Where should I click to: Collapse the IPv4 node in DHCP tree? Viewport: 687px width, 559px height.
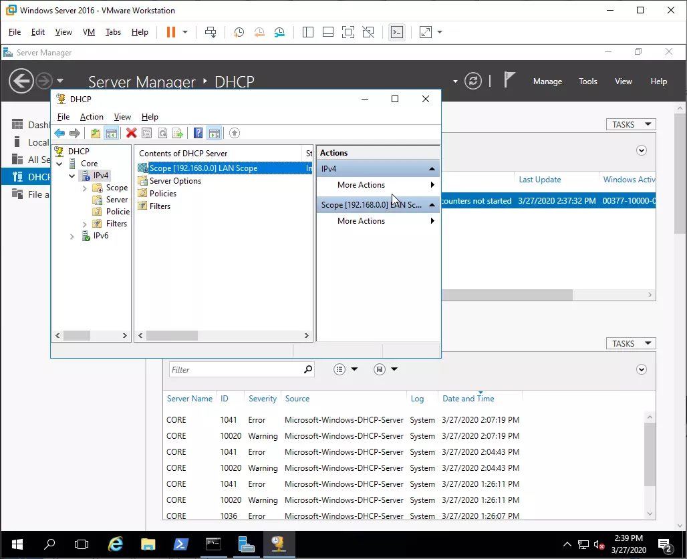[72, 176]
